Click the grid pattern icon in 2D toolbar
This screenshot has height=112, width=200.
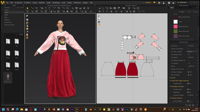point(138,8)
